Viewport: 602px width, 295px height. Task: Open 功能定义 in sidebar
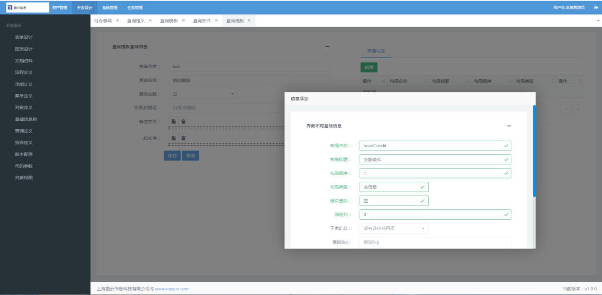pos(24,84)
